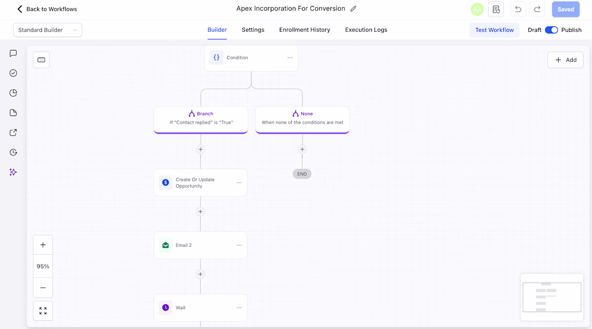This screenshot has width=592, height=329.
Task: Add a step below Email 2
Action: click(x=201, y=274)
